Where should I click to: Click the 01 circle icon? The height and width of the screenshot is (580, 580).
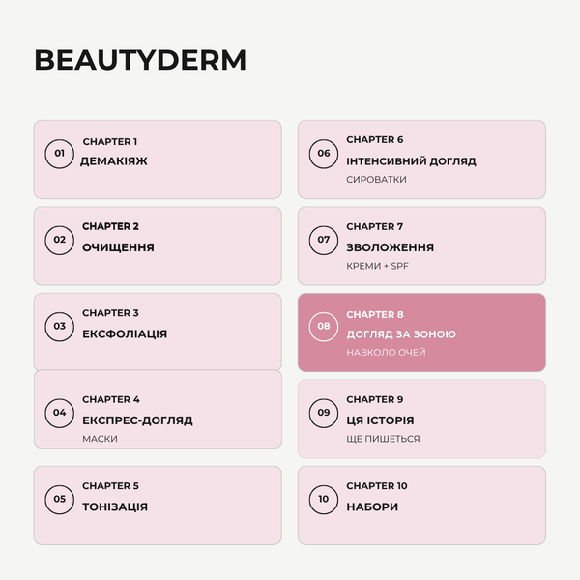click(x=59, y=154)
